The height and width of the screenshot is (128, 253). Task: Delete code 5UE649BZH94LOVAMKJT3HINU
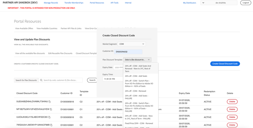click(232, 102)
